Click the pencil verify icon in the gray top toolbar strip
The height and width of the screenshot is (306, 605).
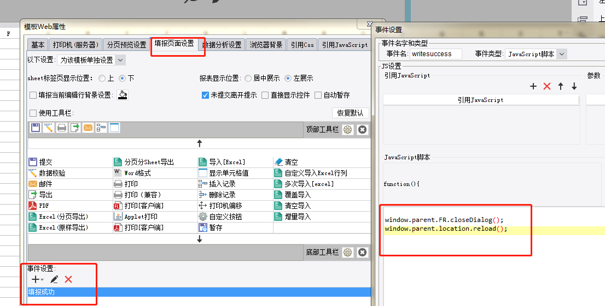[x=49, y=128]
